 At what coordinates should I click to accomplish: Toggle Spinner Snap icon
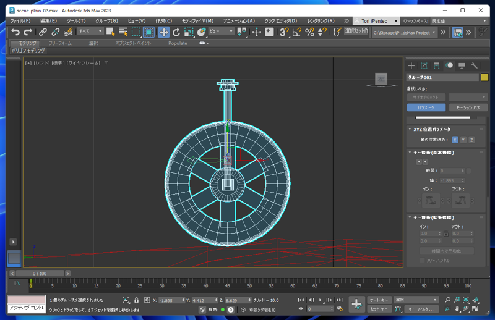click(322, 32)
